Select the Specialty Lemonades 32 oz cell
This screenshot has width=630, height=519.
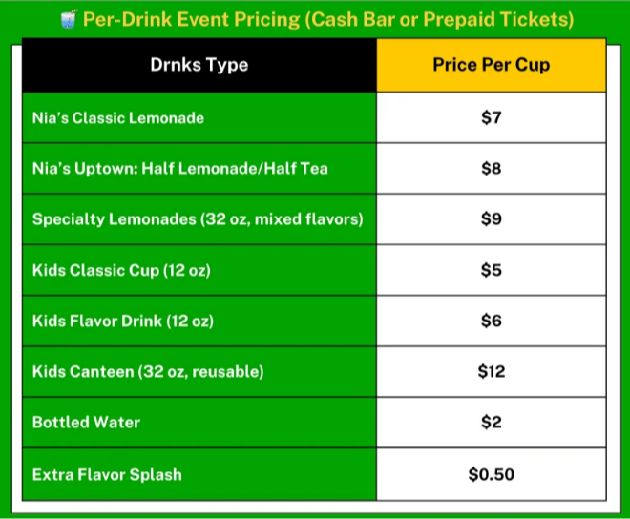tap(198, 219)
